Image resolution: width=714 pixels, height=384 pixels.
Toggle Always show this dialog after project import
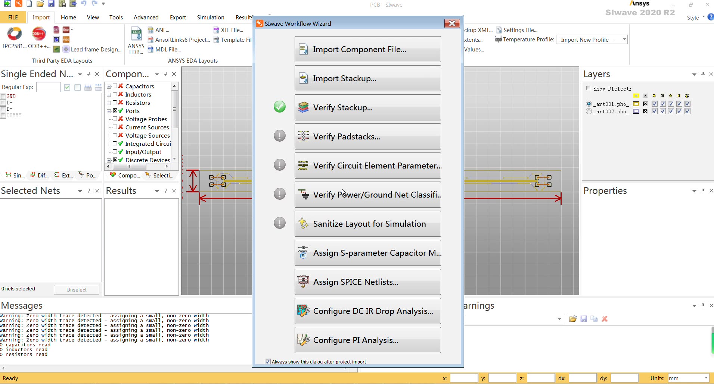(267, 362)
